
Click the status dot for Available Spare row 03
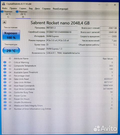(x=5, y=69)
